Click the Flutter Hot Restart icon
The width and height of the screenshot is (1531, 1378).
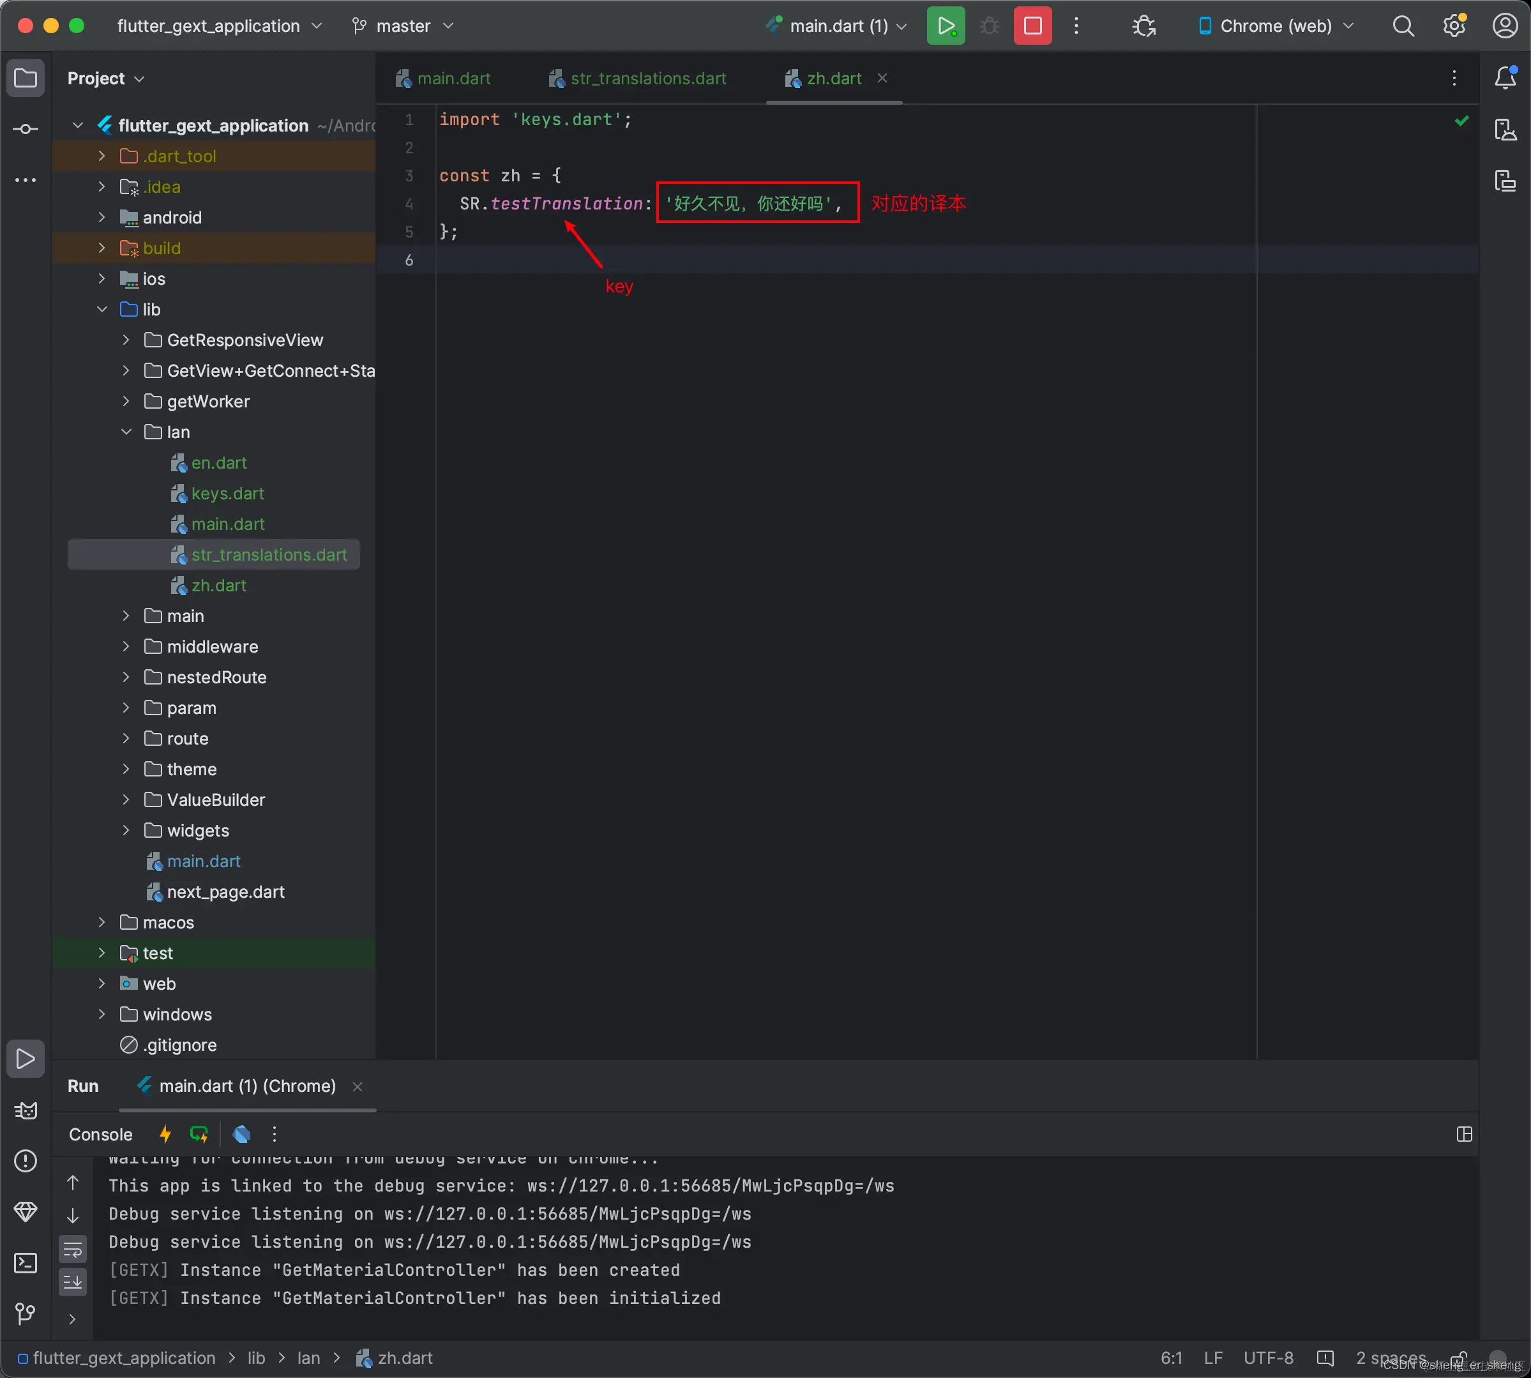pyautogui.click(x=199, y=1133)
